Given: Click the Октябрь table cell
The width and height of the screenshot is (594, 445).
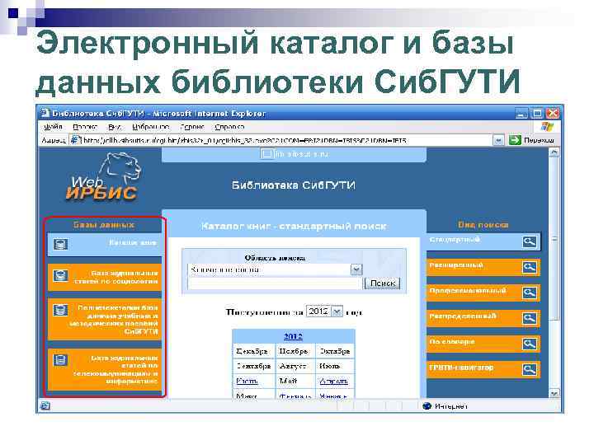Looking at the screenshot, I should click(335, 352).
